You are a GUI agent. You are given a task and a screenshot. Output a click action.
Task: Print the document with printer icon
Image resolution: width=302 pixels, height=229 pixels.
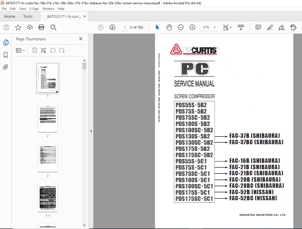click(41, 27)
